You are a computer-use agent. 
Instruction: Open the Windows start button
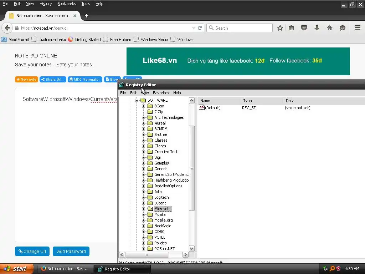17,269
